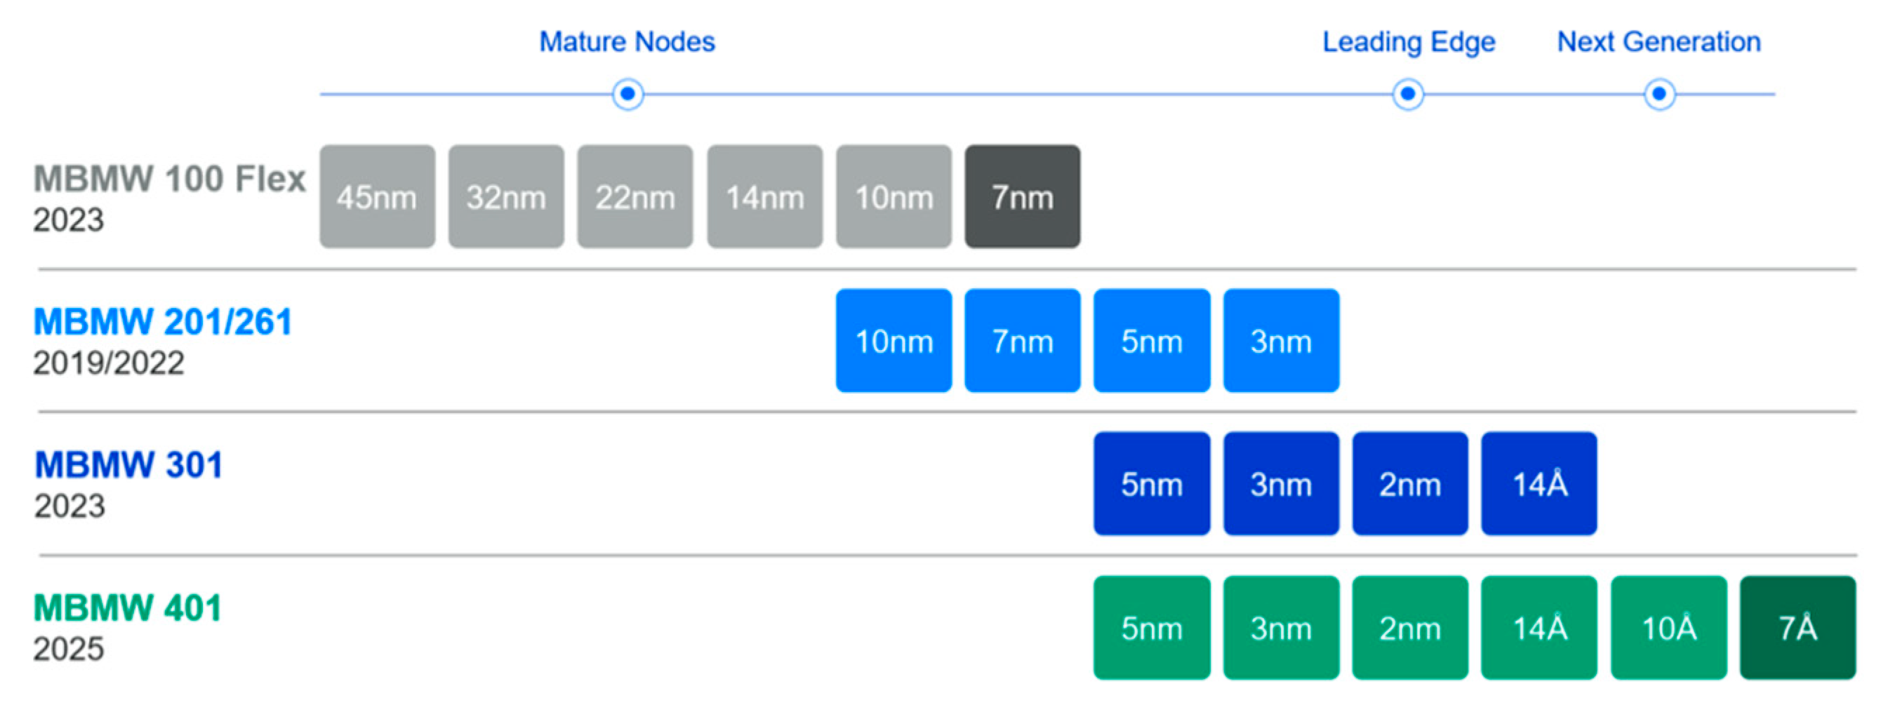Click the green 10Å tile
The height and width of the screenshot is (707, 1881).
[1668, 628]
